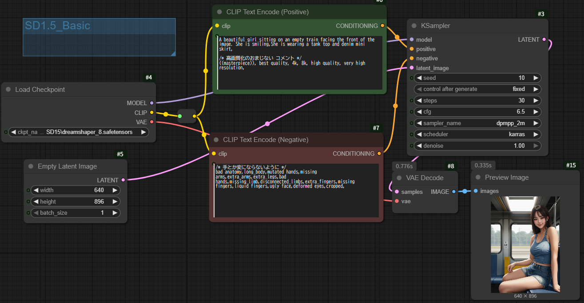Image resolution: width=584 pixels, height=303 pixels.
Task: Collapse the KSampler node via its dot
Action: click(x=414, y=26)
